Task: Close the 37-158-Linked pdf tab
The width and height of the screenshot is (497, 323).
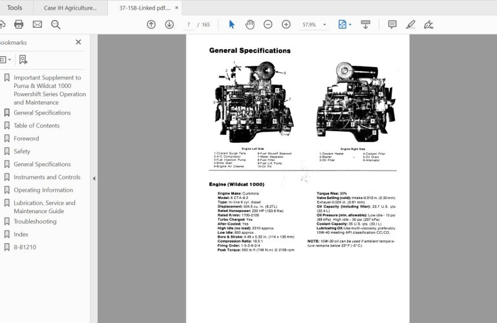Action: 177,8
